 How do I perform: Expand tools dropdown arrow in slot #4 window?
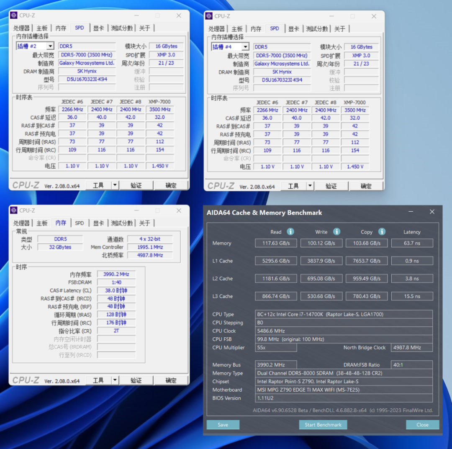point(310,186)
